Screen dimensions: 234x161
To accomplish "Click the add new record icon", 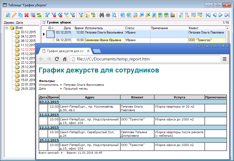I will coord(8,15).
